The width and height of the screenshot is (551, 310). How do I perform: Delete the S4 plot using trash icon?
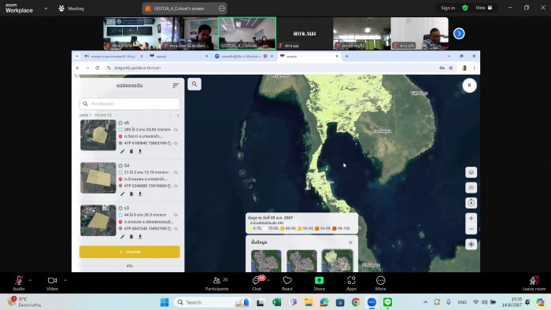(x=131, y=194)
